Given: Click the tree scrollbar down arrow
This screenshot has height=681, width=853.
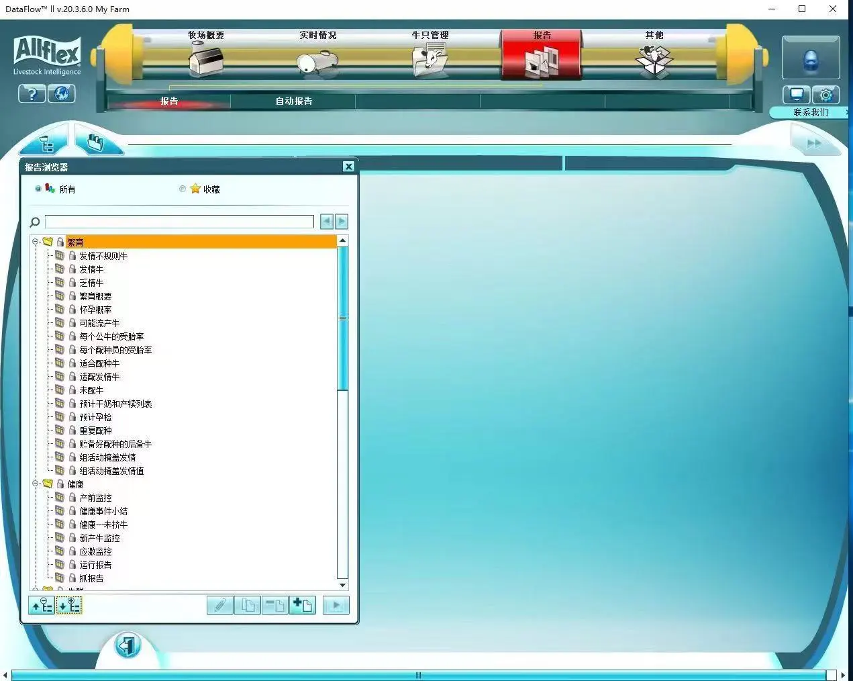Looking at the screenshot, I should [x=342, y=585].
